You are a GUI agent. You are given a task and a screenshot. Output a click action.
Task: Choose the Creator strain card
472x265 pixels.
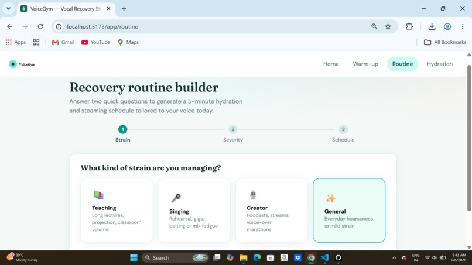point(272,210)
